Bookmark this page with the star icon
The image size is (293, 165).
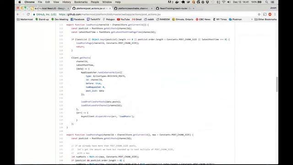click(259, 14)
